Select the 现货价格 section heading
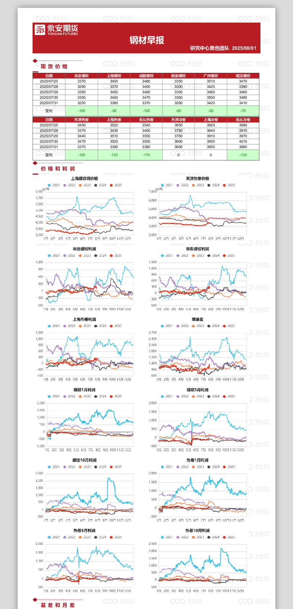 click(54, 66)
